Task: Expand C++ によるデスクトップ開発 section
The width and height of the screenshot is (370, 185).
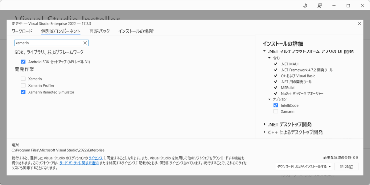Action: 265,132
